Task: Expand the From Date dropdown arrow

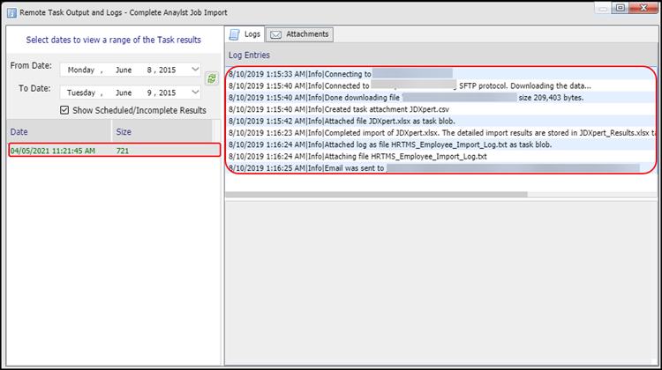Action: pyautogui.click(x=195, y=70)
